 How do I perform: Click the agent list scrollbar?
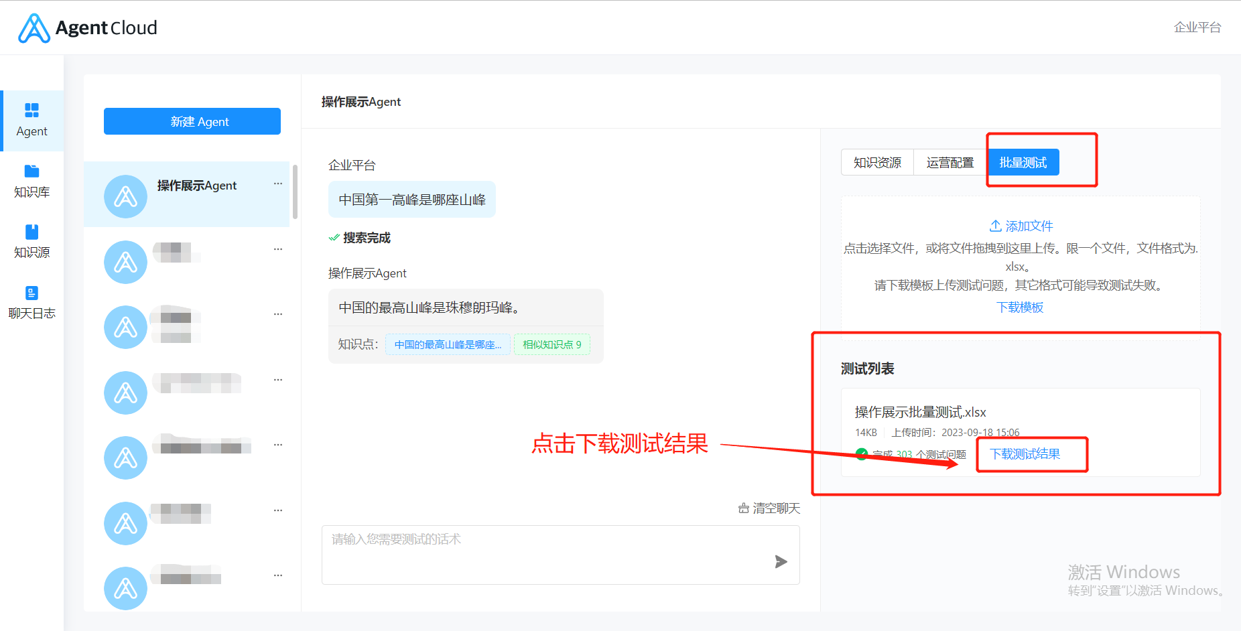(x=295, y=191)
